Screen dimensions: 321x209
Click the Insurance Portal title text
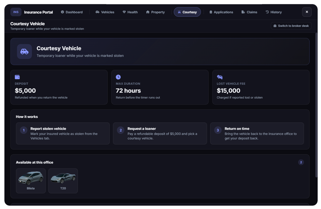pyautogui.click(x=39, y=12)
